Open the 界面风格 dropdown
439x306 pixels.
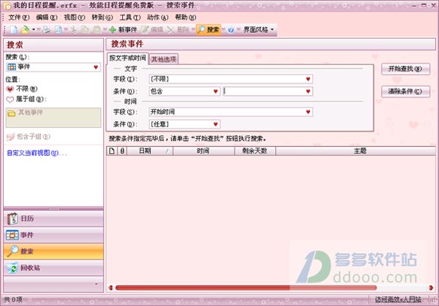point(258,30)
